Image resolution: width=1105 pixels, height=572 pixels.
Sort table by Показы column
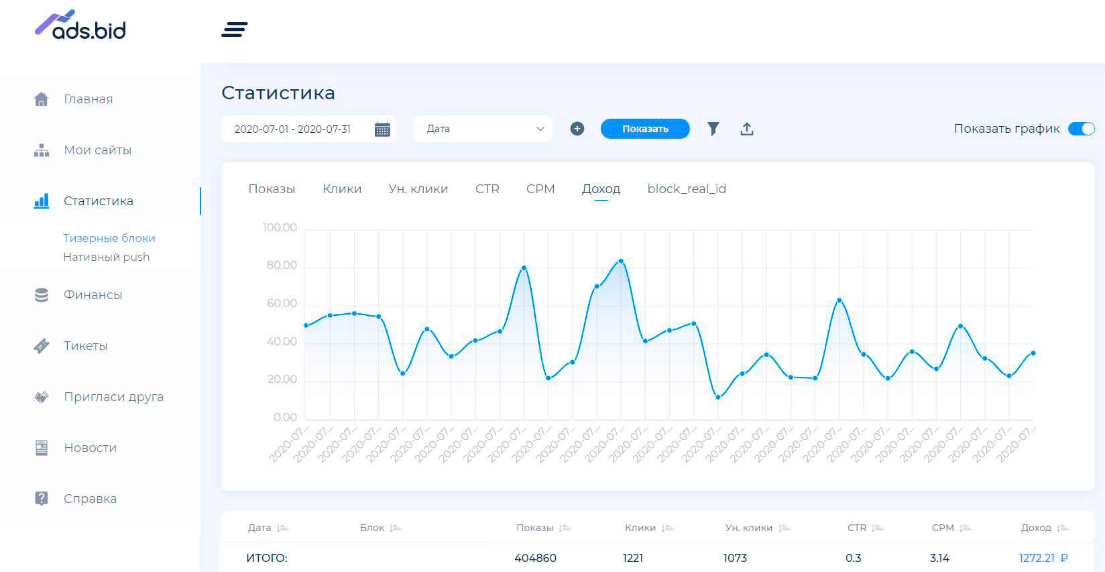pos(565,528)
